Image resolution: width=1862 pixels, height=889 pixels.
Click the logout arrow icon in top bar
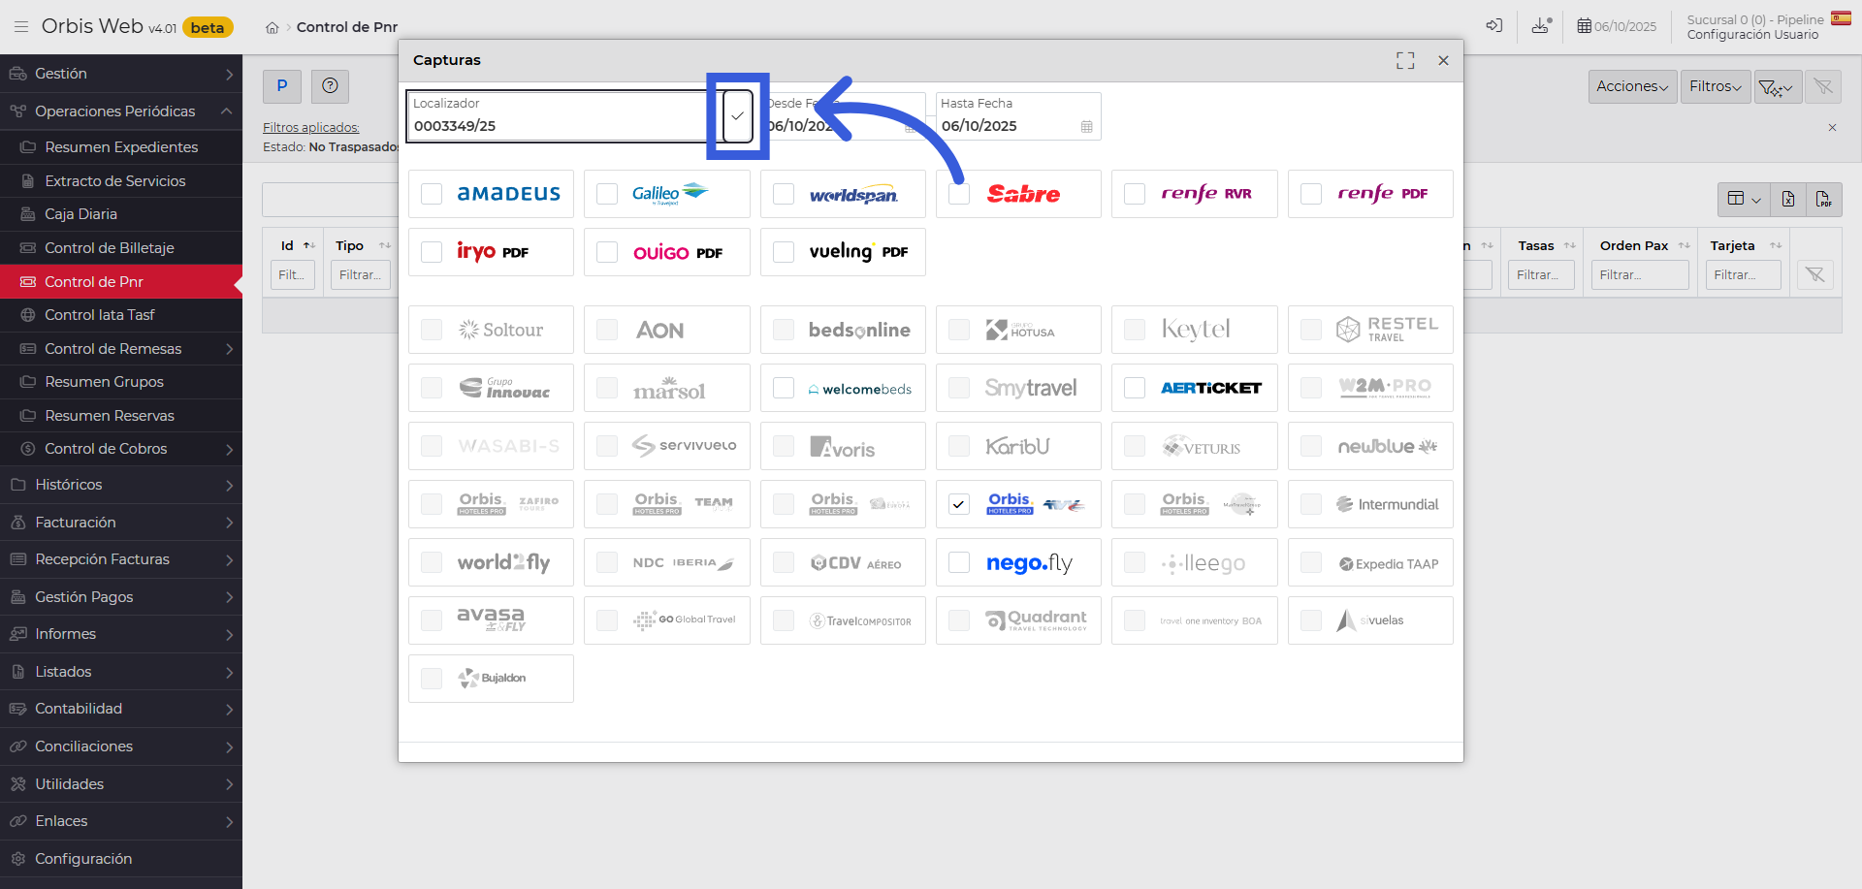(1494, 26)
